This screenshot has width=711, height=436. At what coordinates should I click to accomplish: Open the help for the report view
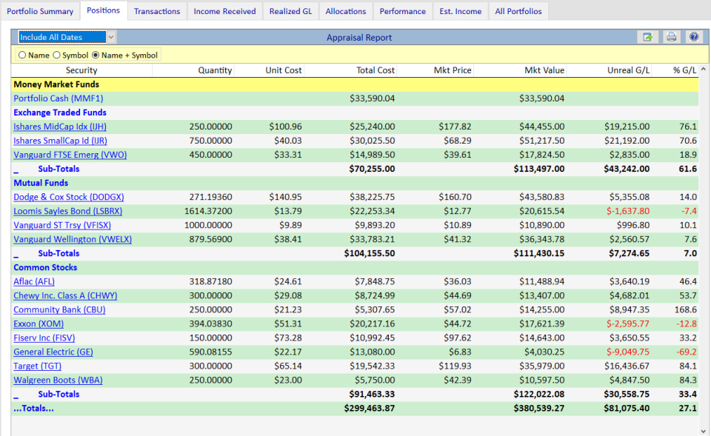pyautogui.click(x=694, y=37)
